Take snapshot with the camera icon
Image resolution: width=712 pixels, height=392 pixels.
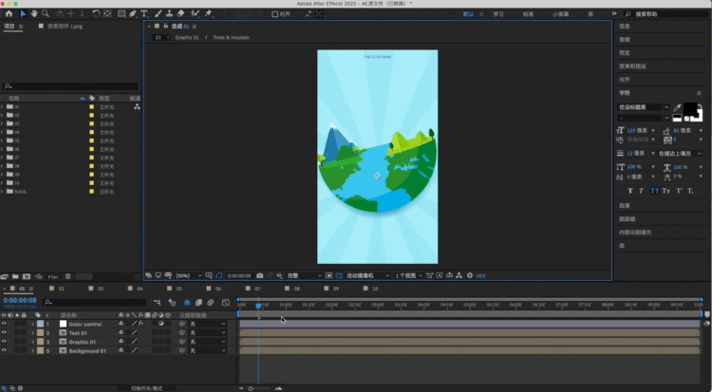[x=259, y=275]
